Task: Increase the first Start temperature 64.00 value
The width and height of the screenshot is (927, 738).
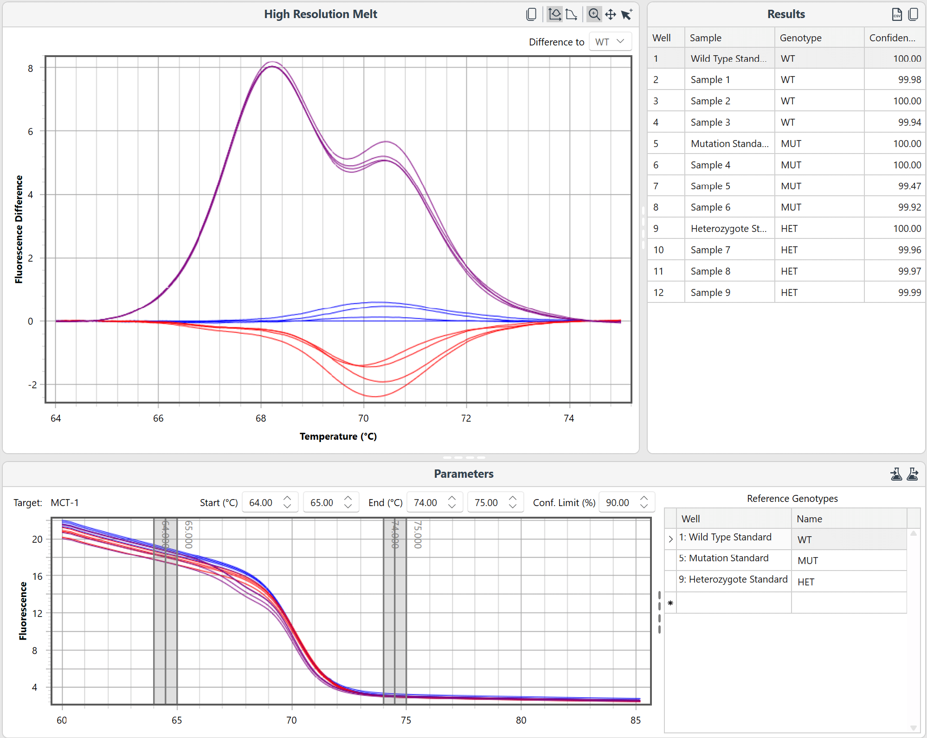Action: coord(287,499)
